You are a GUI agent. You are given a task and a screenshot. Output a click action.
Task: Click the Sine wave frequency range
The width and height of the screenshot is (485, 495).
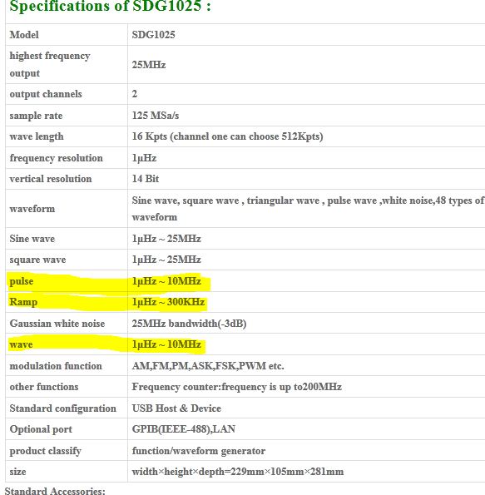point(166,239)
